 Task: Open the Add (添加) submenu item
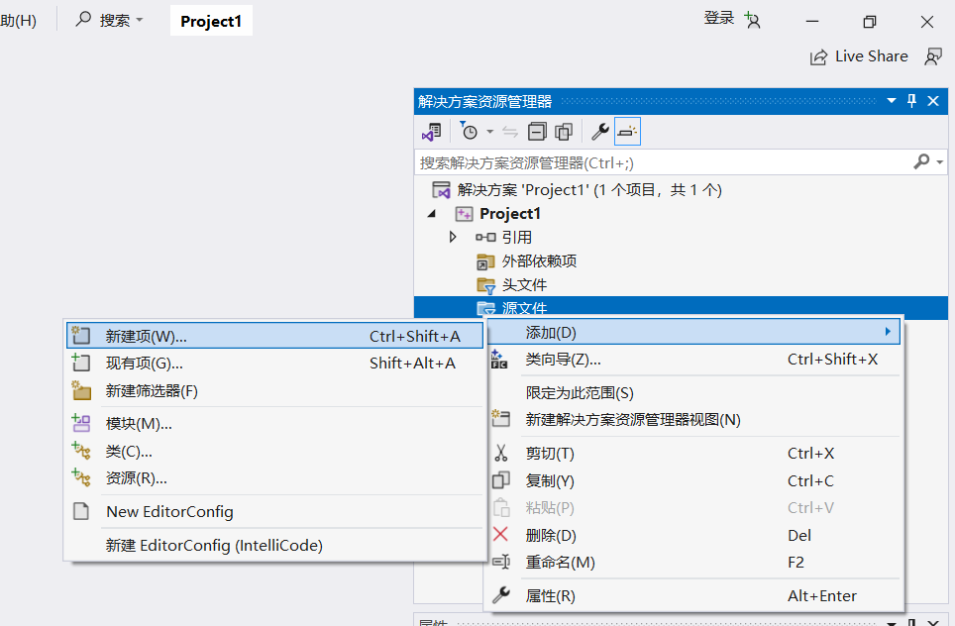(693, 333)
